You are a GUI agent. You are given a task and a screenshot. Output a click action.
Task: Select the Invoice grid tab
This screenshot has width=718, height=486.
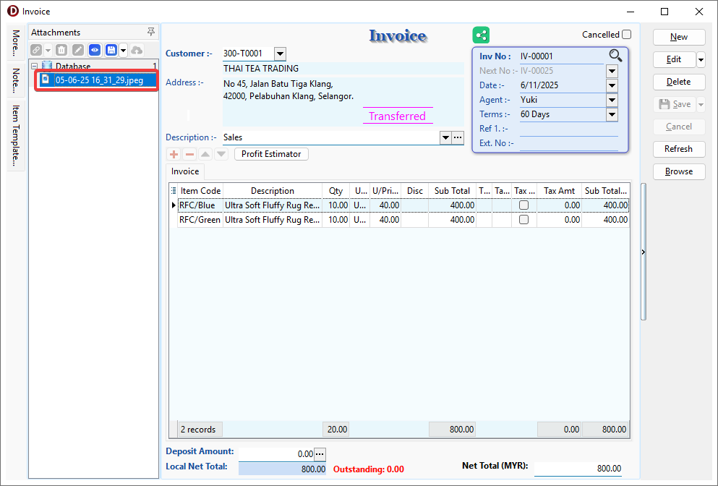185,171
